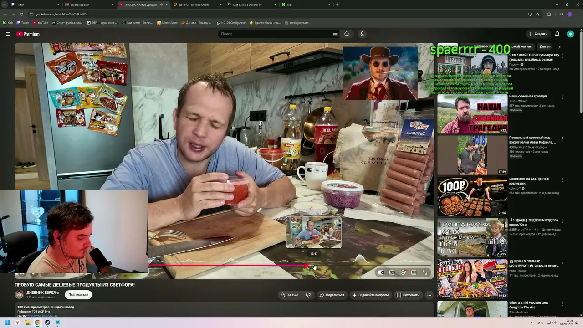Screen dimensions: 583x328
Task: Open the YouTube guide hamburger menu
Action: (8, 34)
